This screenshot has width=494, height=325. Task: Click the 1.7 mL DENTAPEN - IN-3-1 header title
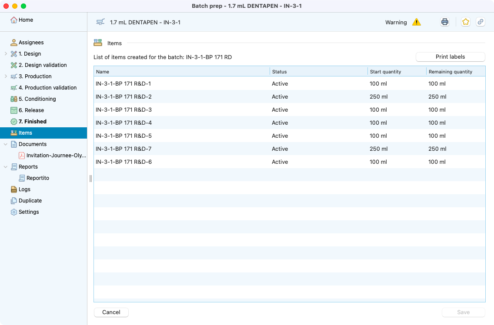click(x=145, y=22)
